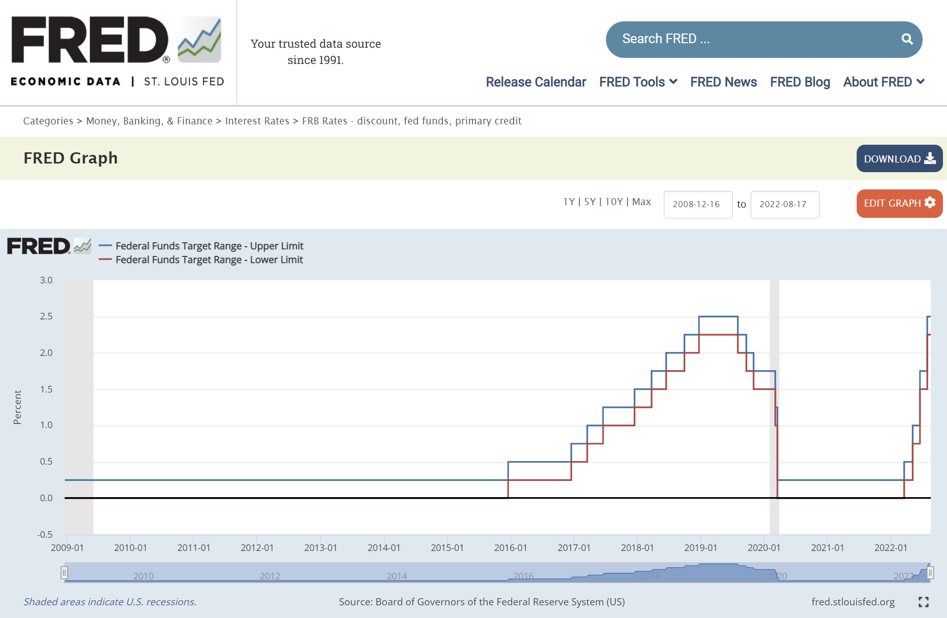The image size is (947, 618).
Task: Click the fred.stlouisfed.org link
Action: (x=853, y=602)
